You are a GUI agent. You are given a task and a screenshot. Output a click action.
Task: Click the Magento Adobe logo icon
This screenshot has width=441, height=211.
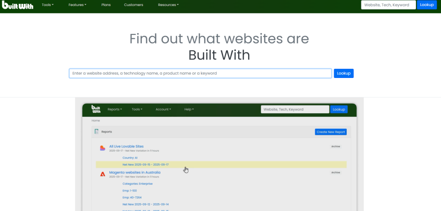(102, 174)
